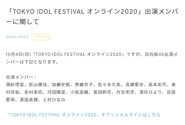Click the name 高瀬愛奈

(134, 85)
